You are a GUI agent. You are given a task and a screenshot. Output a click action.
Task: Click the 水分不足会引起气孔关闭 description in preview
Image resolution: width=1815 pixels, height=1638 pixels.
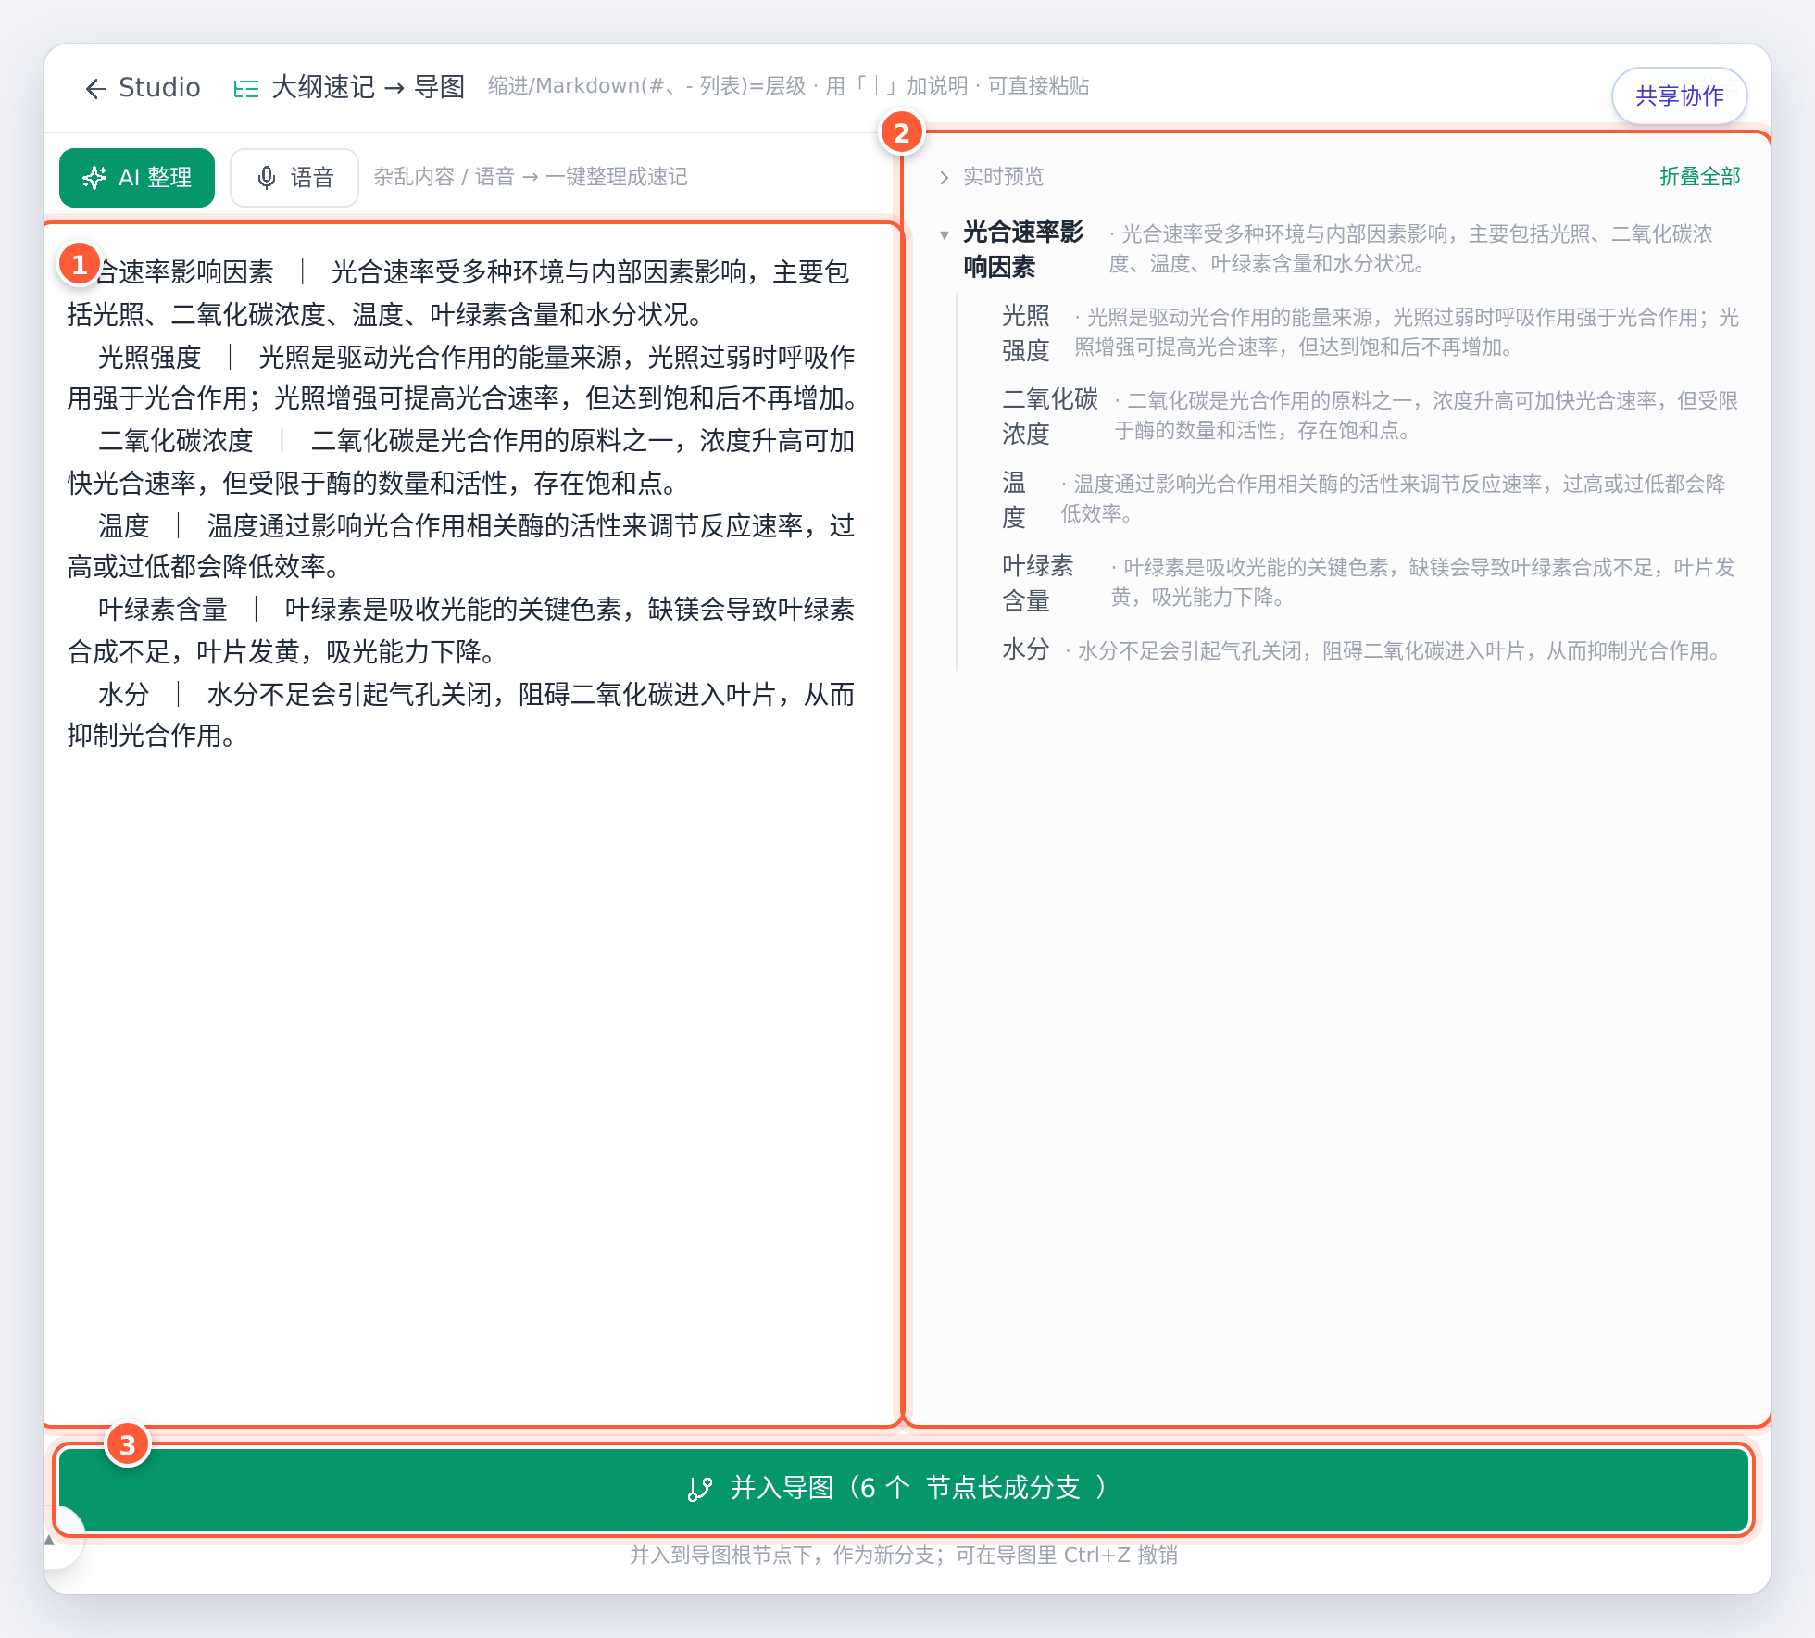(1397, 651)
